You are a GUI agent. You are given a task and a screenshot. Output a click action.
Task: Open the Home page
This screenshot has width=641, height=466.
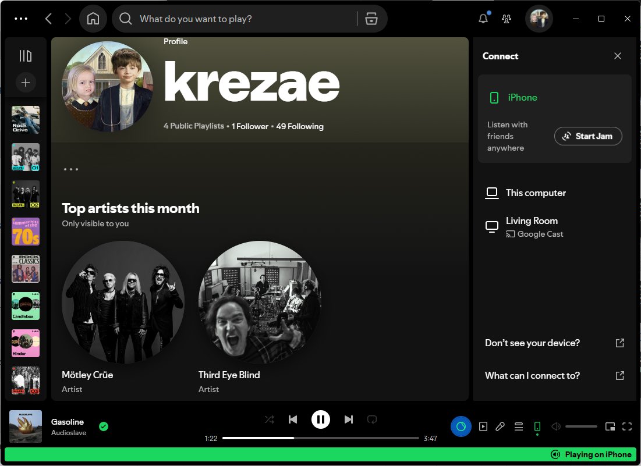(93, 19)
